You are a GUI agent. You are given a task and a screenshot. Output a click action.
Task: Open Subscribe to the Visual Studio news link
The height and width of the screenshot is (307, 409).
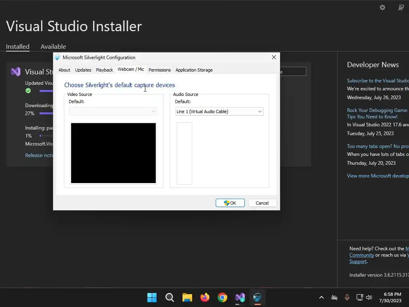[378, 81]
